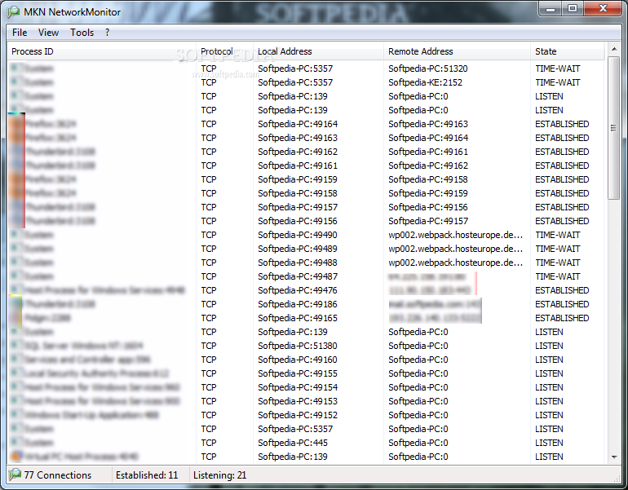Open the ? help menu
628x490 pixels.
click(108, 33)
